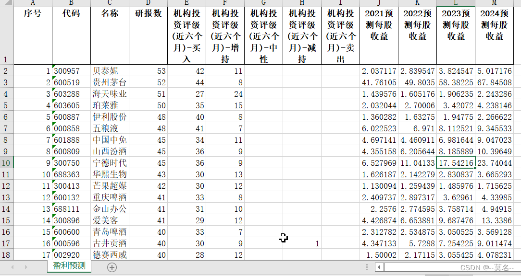Select the cell containing 古井贡酒
The height and width of the screenshot is (276, 521).
110,243
